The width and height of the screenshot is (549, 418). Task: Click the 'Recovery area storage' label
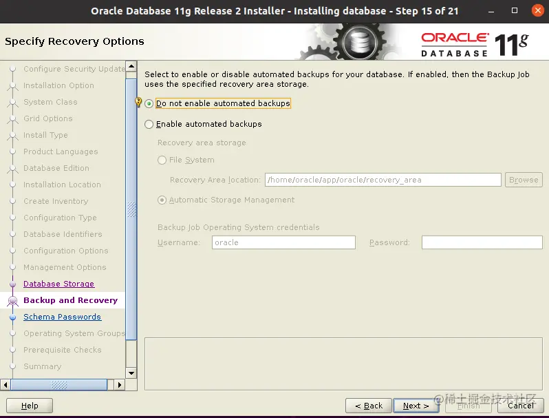click(202, 143)
